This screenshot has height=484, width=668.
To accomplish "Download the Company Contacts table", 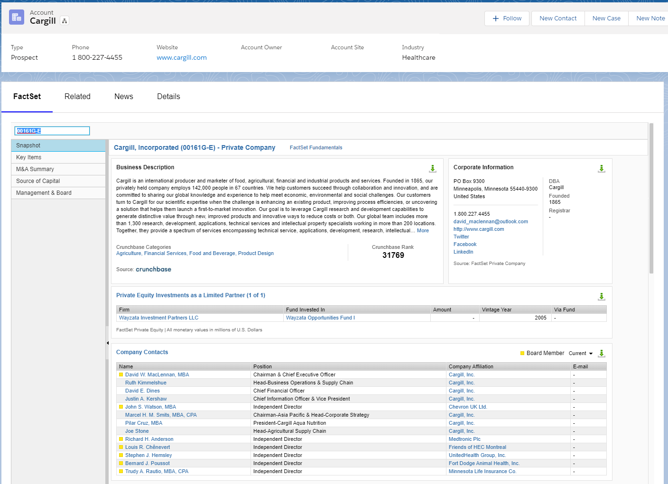I will (602, 354).
